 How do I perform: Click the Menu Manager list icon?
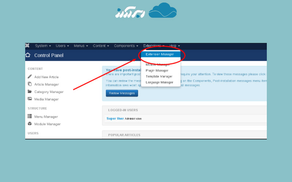[30, 116]
